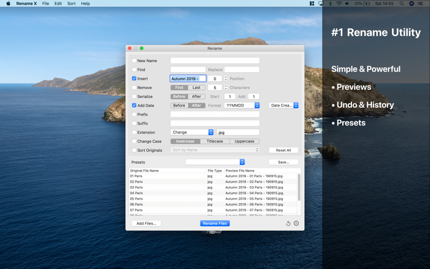Open the File menu
The image size is (430, 269).
pos(46,4)
